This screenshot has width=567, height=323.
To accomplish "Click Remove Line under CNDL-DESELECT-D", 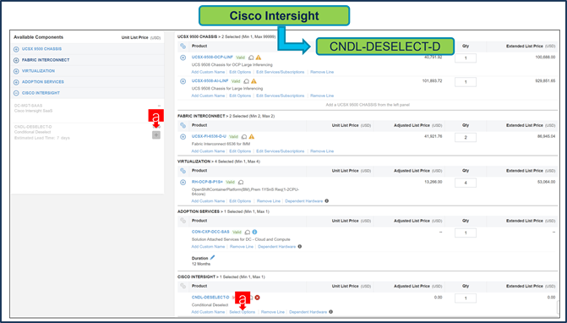I will (x=273, y=312).
